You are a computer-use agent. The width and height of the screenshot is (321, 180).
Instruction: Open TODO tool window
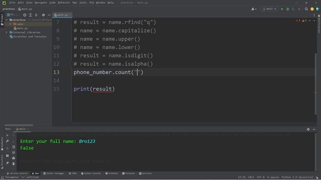tap(73, 173)
